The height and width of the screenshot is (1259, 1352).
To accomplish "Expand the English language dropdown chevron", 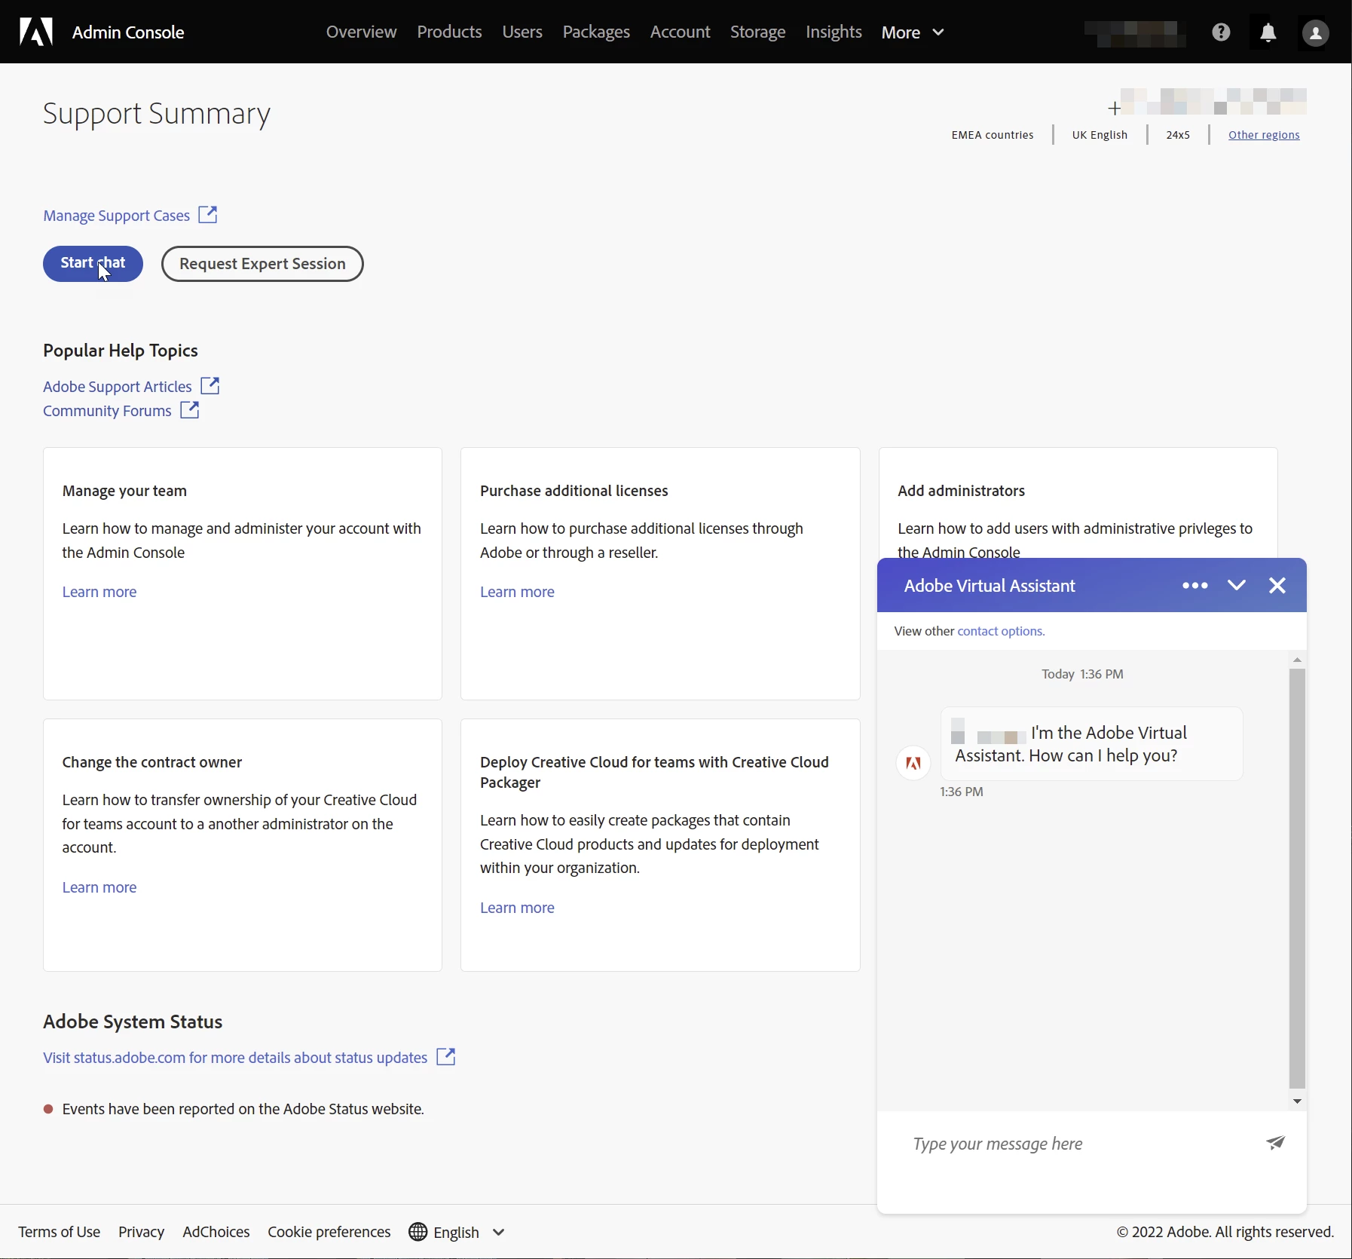I will 498,1233.
